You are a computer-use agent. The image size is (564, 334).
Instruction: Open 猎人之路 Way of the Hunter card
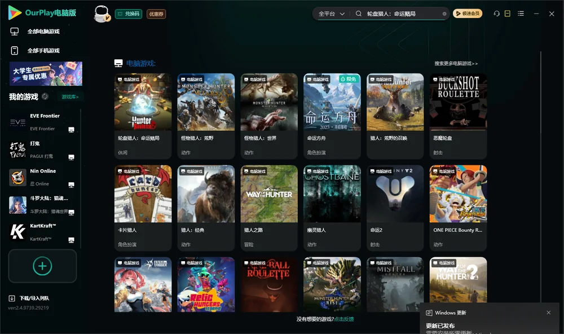tap(269, 208)
